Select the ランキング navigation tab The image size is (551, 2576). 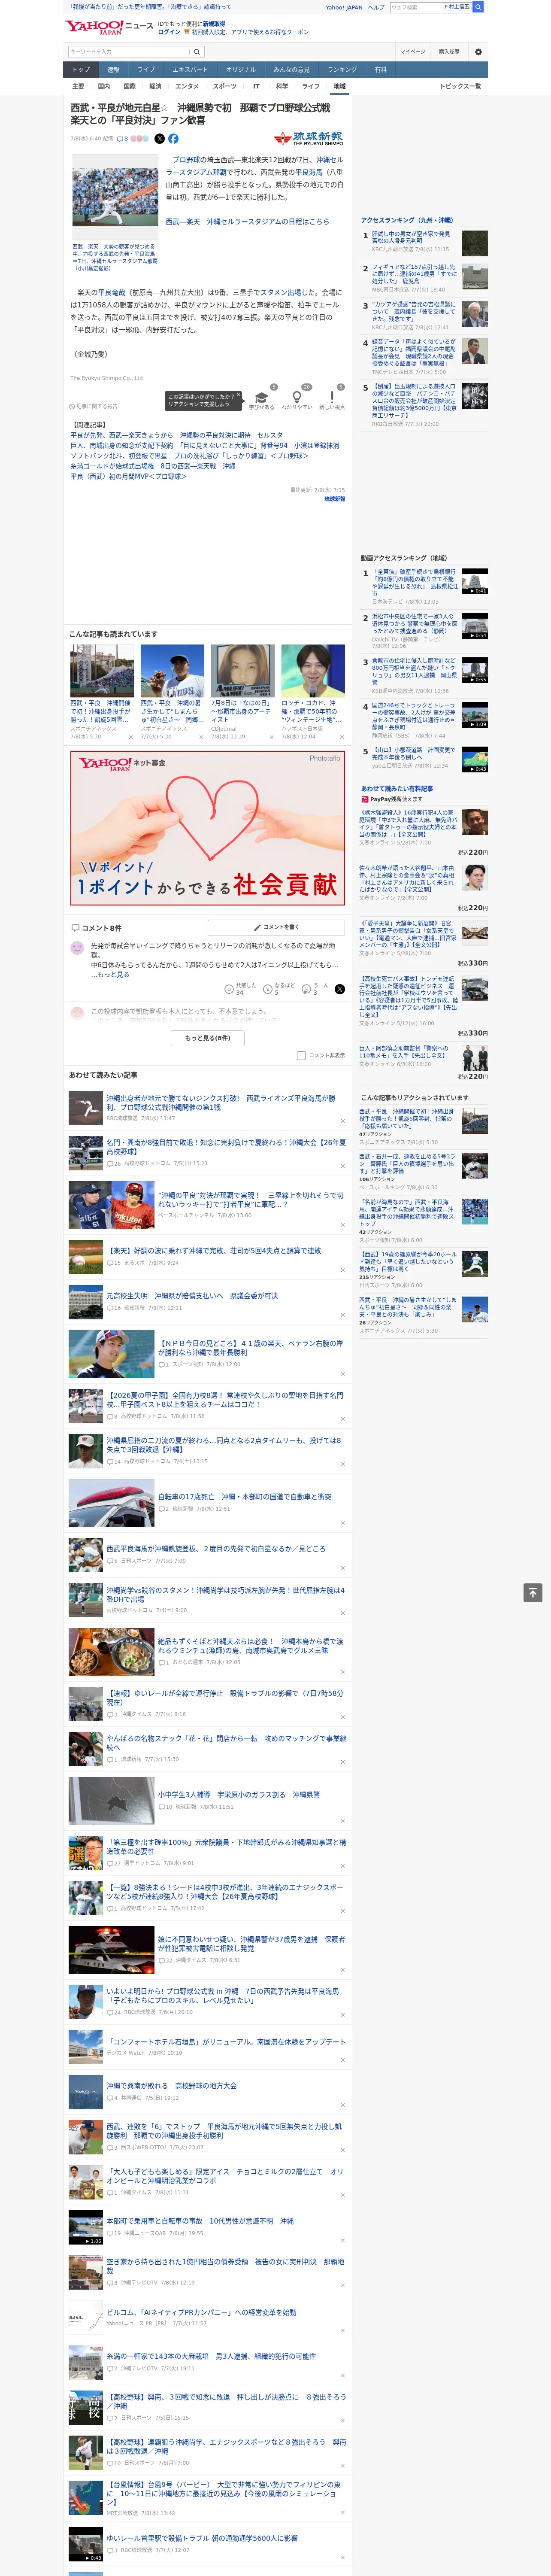click(342, 70)
